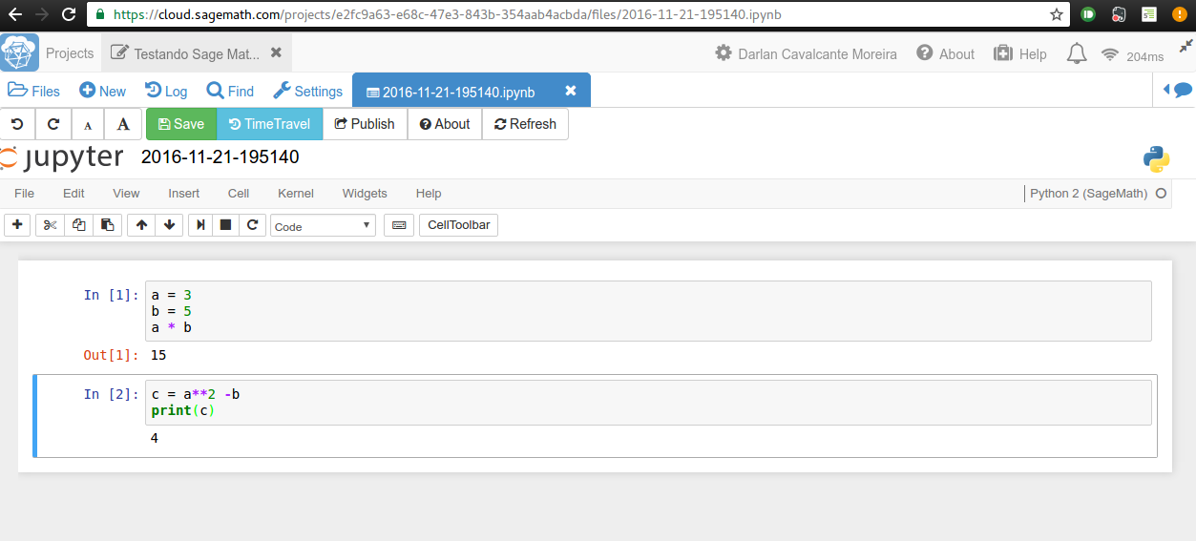Open the Jupyter Help menu
Viewport: 1196px width, 541px height.
coord(429,193)
